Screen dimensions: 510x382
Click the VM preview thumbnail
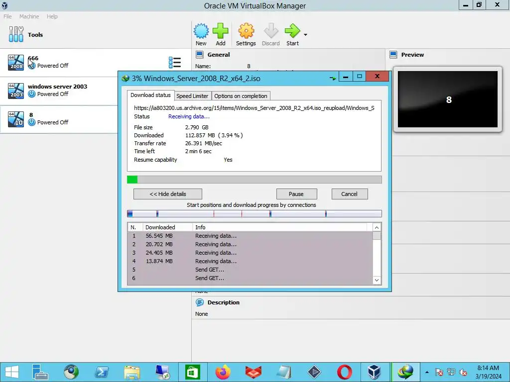pyautogui.click(x=448, y=99)
